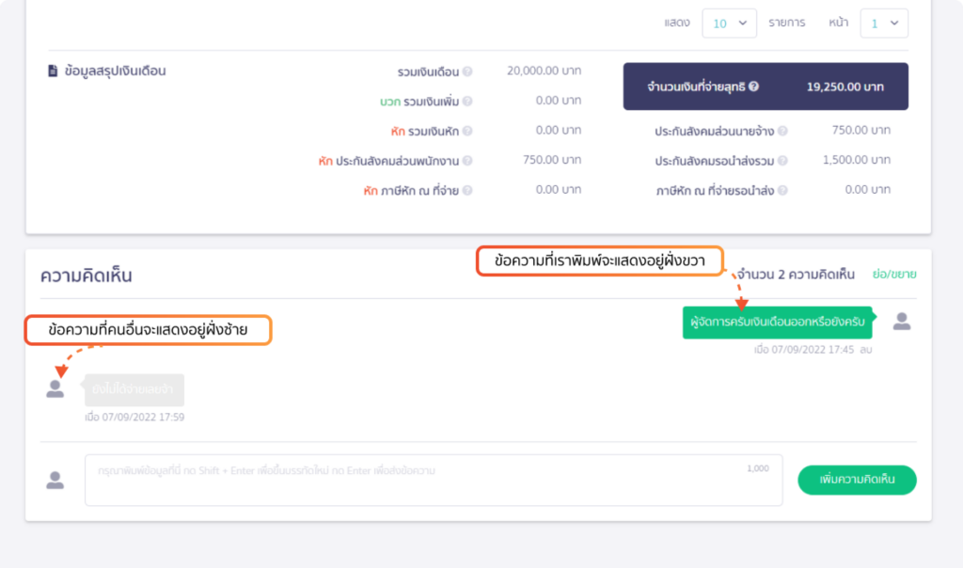Open the หน้า page number dropdown

883,24
